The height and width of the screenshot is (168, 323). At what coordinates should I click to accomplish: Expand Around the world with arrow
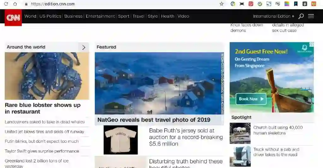(x=83, y=47)
